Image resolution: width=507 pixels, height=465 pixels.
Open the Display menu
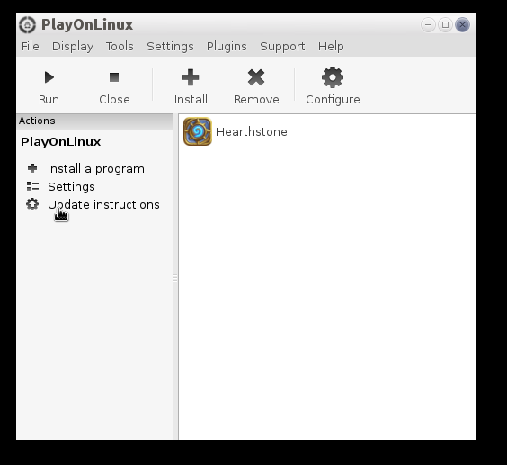click(73, 47)
